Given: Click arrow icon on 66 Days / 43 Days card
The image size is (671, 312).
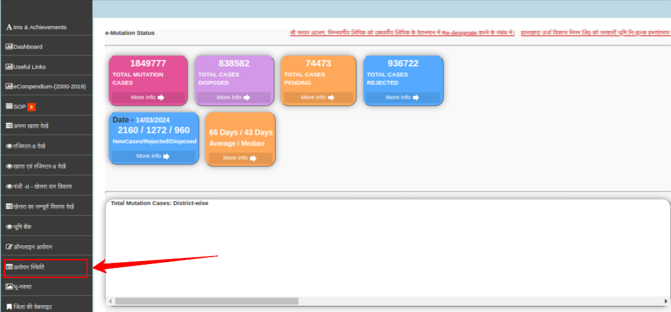Looking at the screenshot, I should tap(253, 158).
